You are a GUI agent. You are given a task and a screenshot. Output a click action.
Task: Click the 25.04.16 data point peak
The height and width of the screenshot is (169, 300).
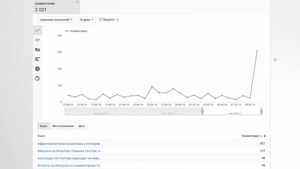tap(152, 86)
